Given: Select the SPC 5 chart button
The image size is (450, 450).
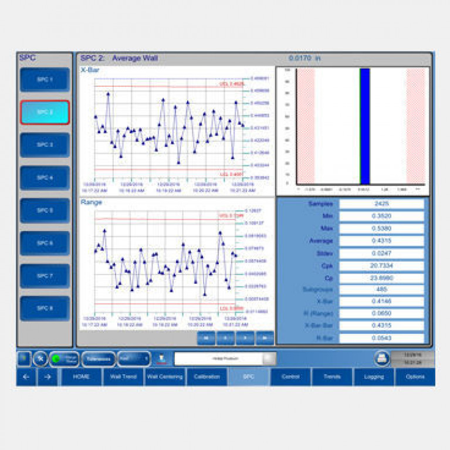Looking at the screenshot, I should pyautogui.click(x=45, y=210).
